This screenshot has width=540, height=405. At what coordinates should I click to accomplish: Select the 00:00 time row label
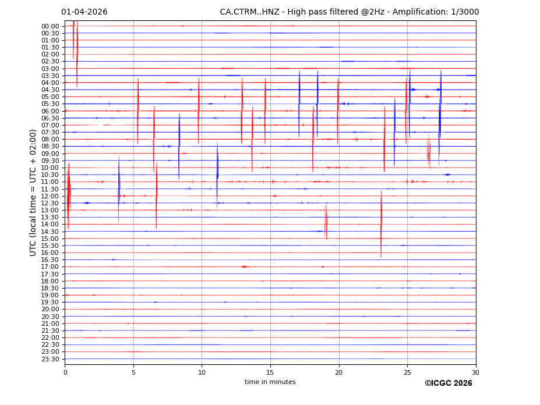coord(50,26)
